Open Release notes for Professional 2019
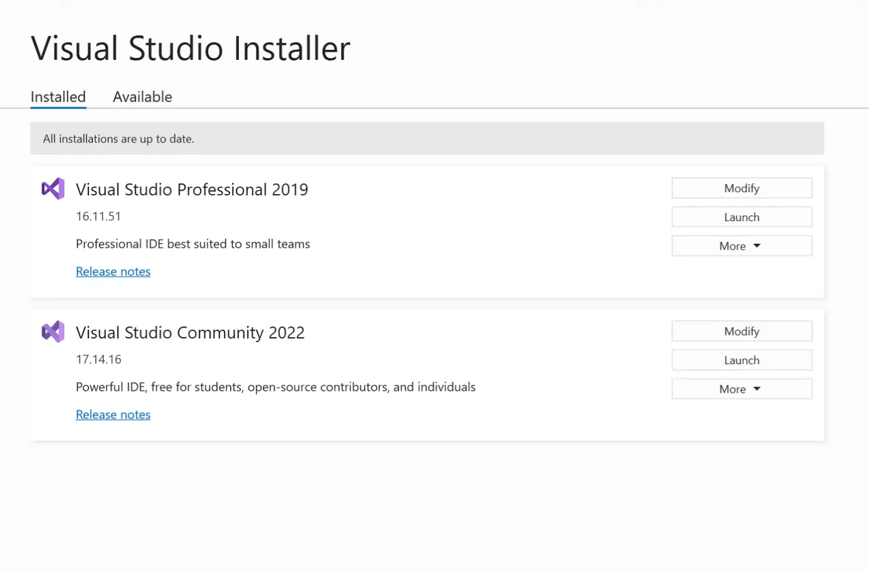 point(114,272)
